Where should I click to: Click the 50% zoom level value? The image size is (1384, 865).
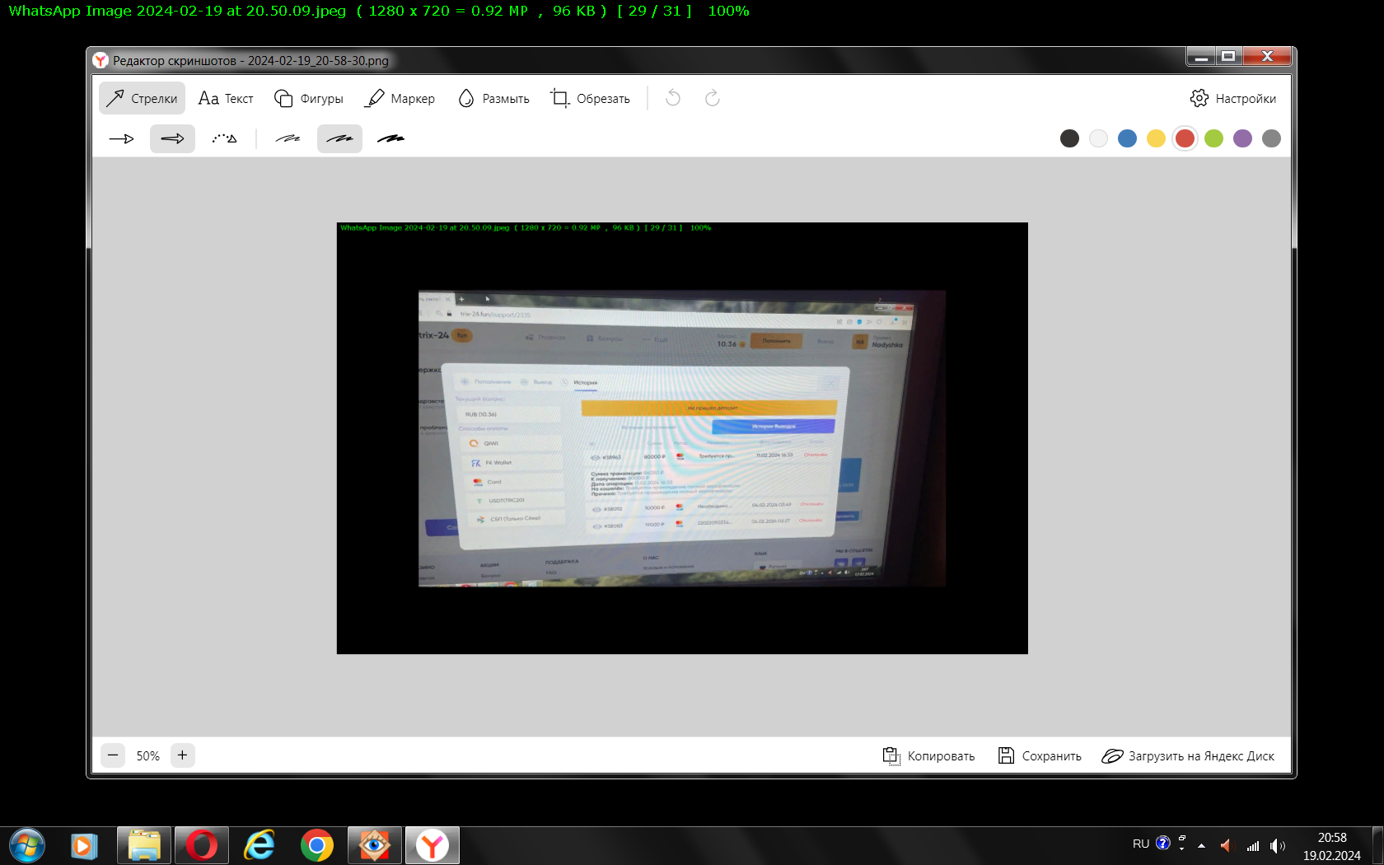(x=148, y=755)
